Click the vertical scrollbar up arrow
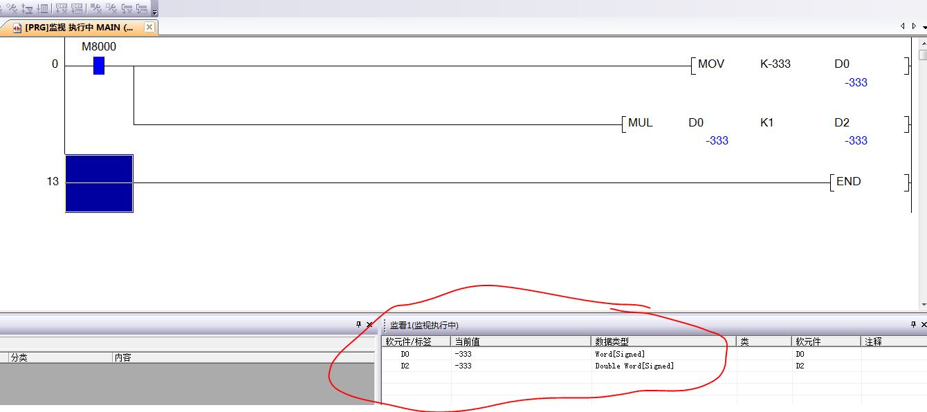Image resolution: width=927 pixels, height=412 pixels. 923,42
